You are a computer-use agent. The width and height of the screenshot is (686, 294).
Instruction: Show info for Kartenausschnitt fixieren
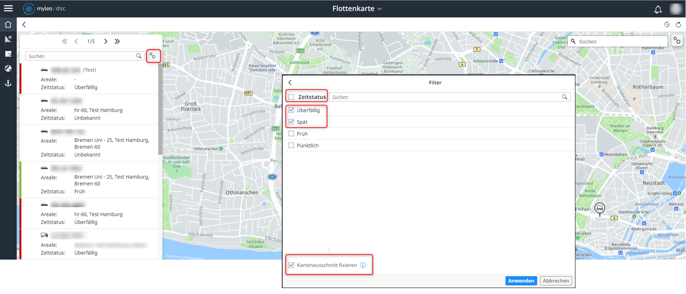coord(363,265)
